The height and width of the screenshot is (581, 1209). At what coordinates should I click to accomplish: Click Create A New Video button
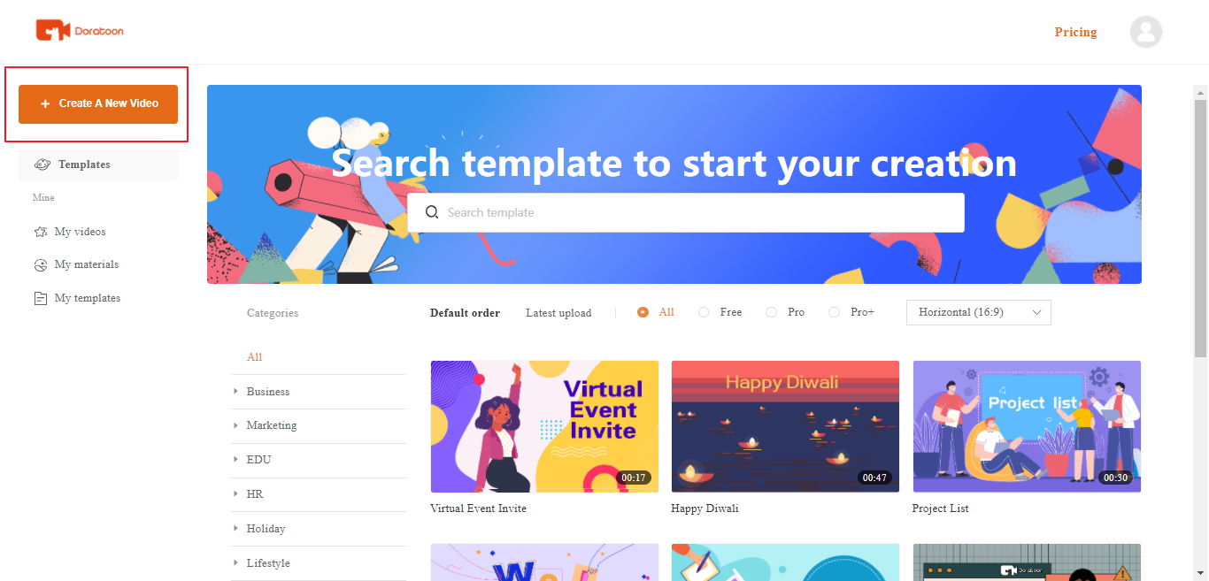(98, 104)
